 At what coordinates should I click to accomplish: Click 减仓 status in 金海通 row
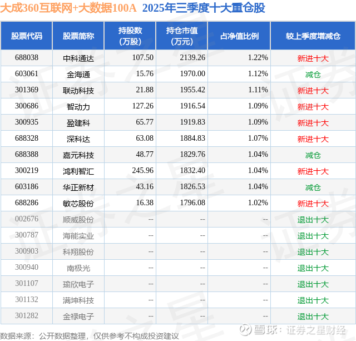313,75
